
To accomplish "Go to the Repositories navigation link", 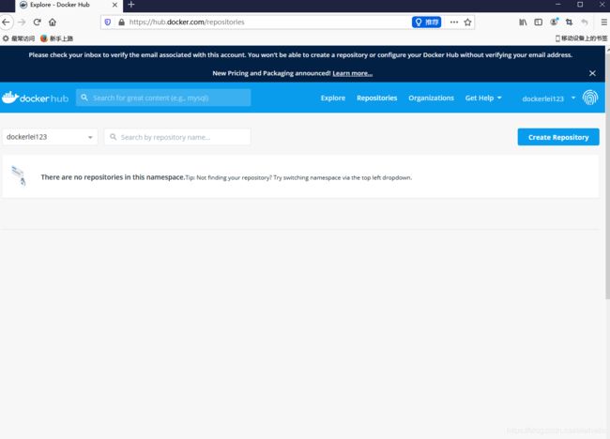I will [377, 98].
